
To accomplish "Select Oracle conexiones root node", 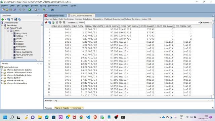I will pyautogui.click(x=11, y=23).
